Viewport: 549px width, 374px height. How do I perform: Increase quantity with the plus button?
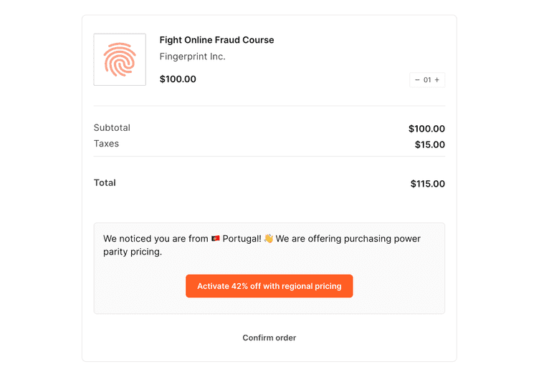point(437,80)
